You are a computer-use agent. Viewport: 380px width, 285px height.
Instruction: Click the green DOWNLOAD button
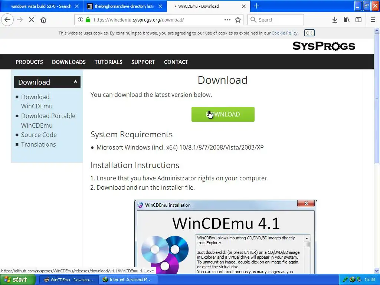tap(223, 114)
